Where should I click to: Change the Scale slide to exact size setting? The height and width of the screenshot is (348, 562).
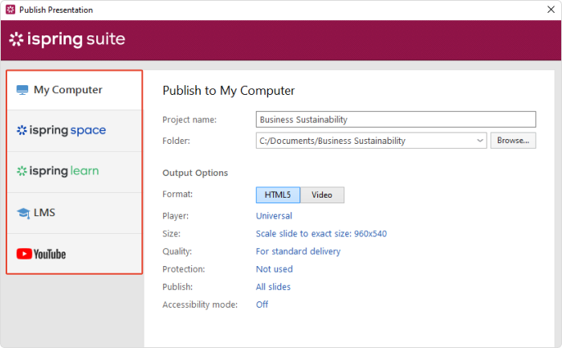(x=321, y=234)
